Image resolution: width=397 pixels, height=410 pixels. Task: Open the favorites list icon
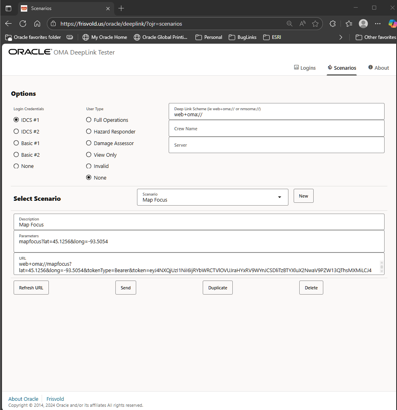coord(349,24)
